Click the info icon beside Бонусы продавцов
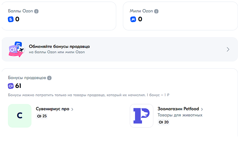This screenshot has width=238, height=141. click(49, 78)
